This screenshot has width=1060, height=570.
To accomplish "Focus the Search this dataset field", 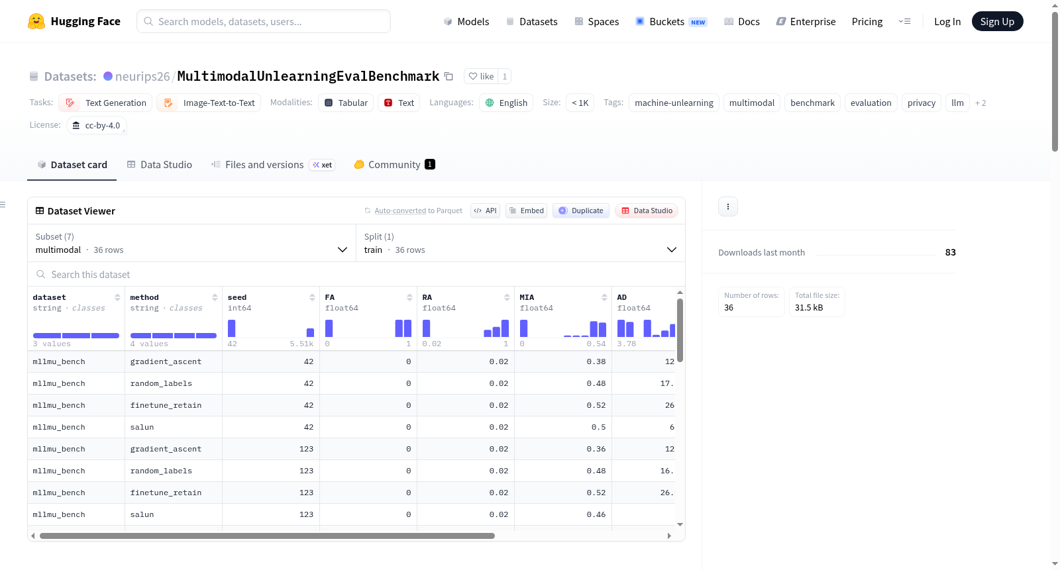I will pos(356,274).
